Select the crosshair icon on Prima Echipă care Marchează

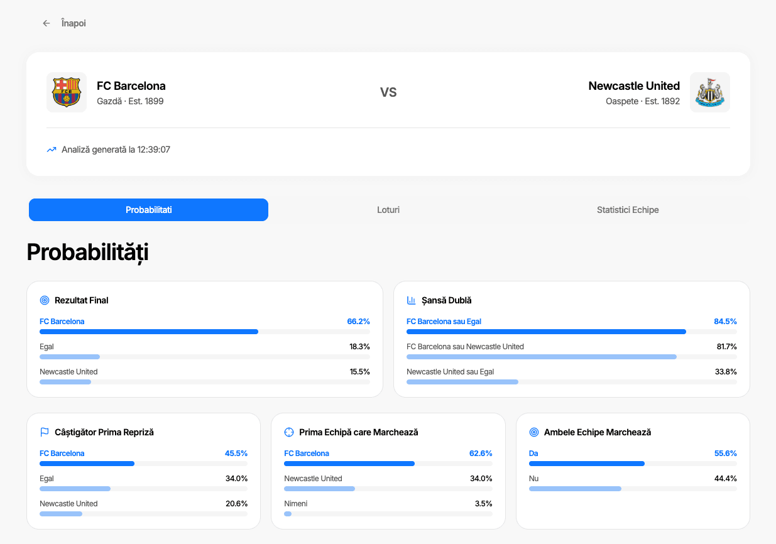click(288, 432)
